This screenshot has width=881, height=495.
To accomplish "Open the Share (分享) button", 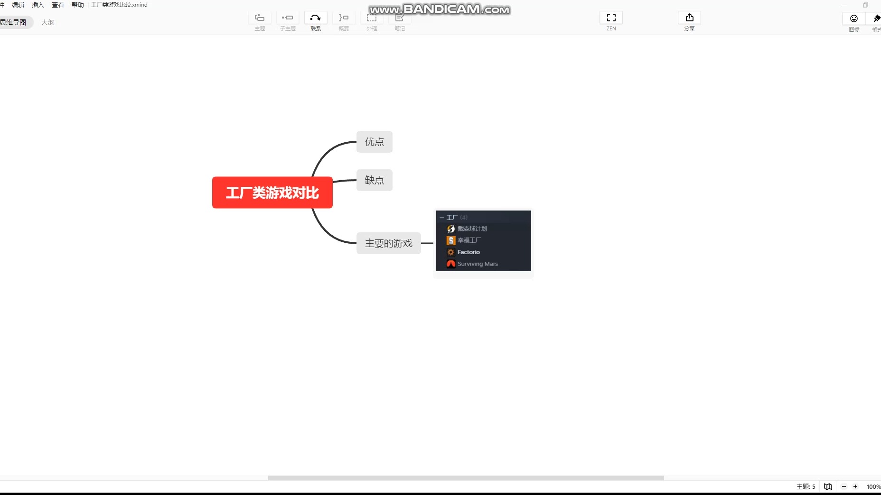I will point(690,18).
